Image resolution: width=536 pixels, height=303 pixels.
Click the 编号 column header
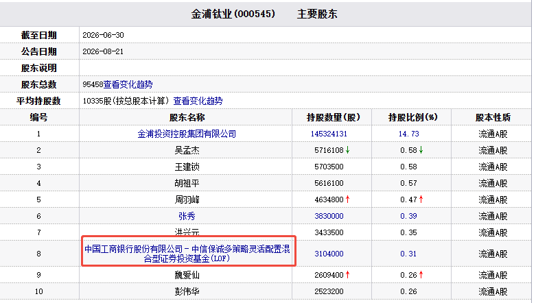pyautogui.click(x=38, y=117)
